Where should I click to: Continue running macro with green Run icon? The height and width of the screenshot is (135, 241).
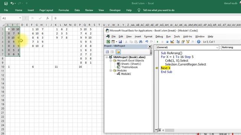pos(157,42)
